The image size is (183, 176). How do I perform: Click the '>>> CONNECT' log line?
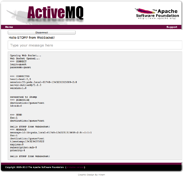tap(18, 61)
